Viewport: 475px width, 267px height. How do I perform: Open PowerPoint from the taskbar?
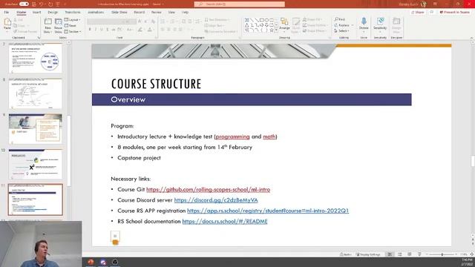(91, 262)
